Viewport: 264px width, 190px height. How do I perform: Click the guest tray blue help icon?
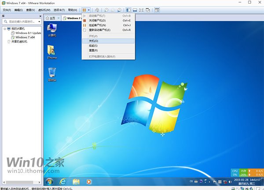pos(201,181)
